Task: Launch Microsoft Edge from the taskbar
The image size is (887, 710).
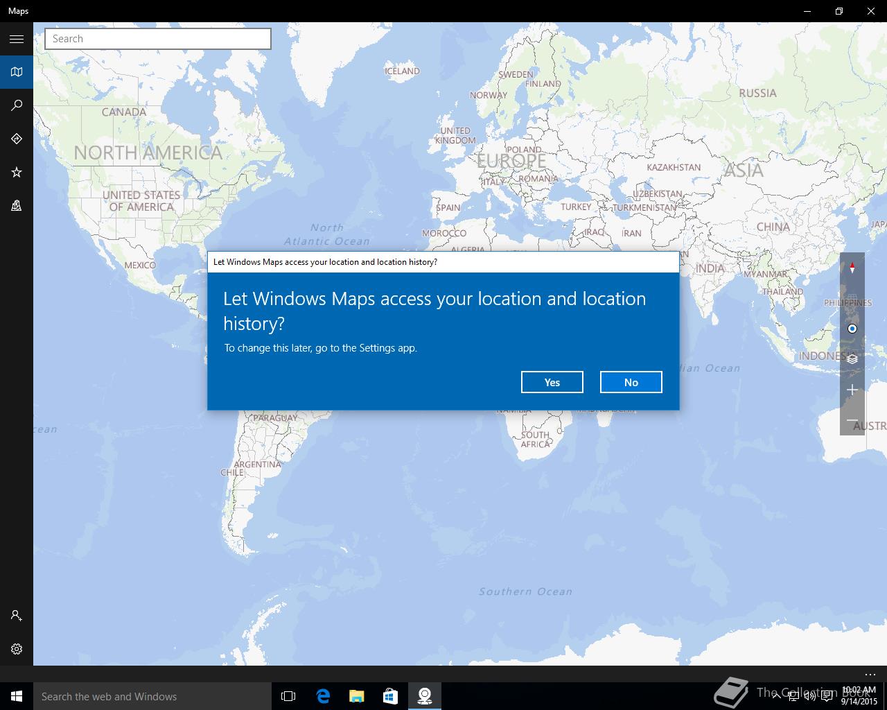Action: click(x=323, y=696)
